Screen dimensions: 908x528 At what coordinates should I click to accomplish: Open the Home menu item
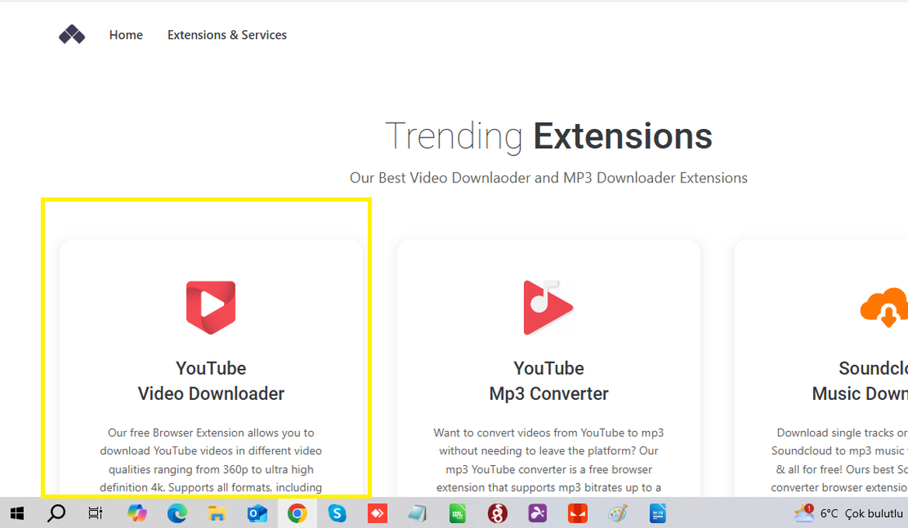click(x=126, y=35)
